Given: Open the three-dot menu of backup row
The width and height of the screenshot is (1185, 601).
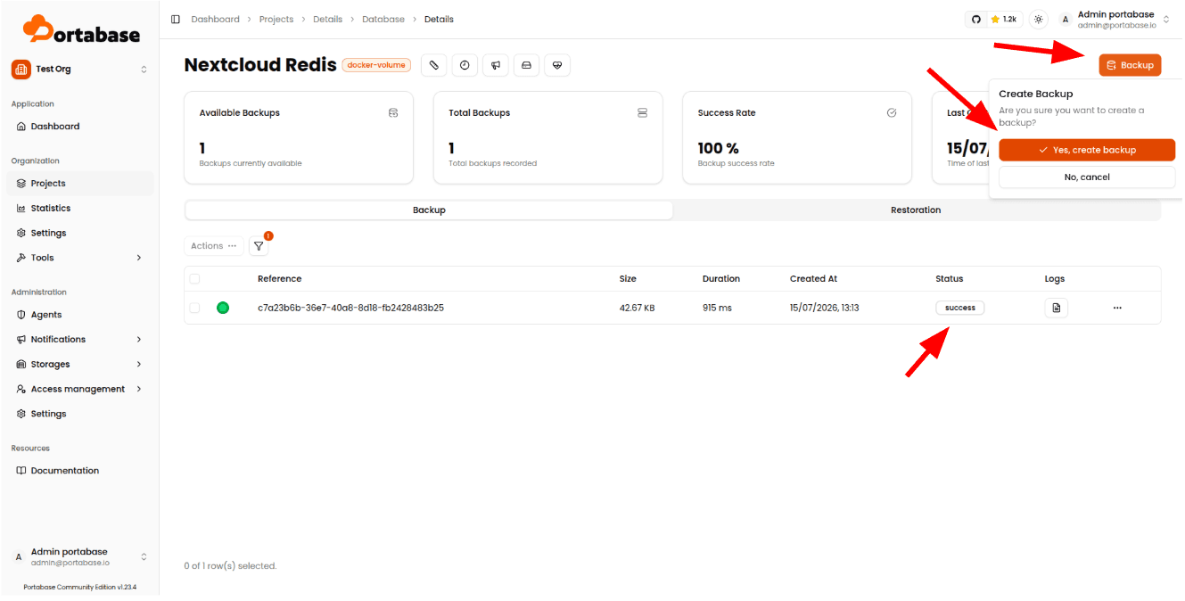Looking at the screenshot, I should pos(1117,308).
